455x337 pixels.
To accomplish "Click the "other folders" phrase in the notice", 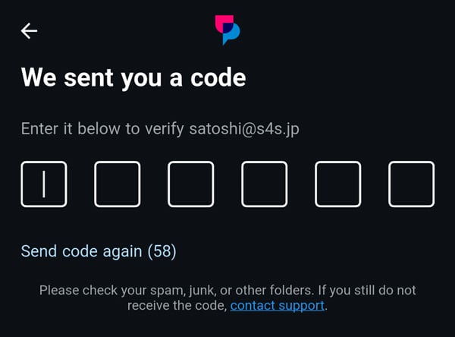I will point(302,291).
